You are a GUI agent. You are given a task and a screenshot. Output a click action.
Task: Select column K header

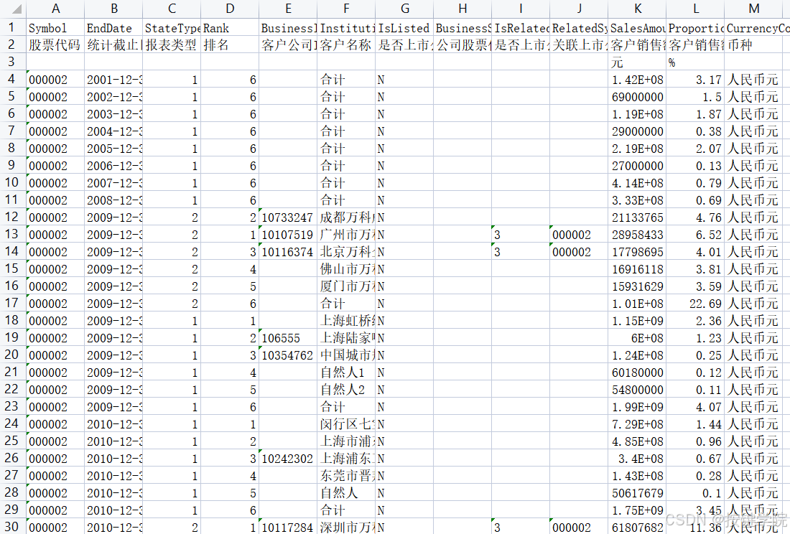pos(637,9)
